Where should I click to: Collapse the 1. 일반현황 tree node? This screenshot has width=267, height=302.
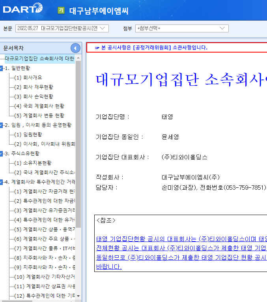[1, 68]
